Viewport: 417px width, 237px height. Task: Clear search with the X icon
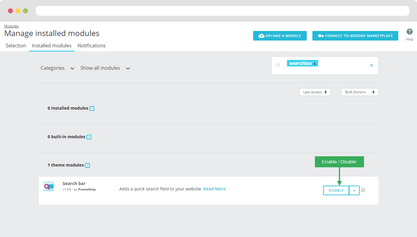(371, 65)
